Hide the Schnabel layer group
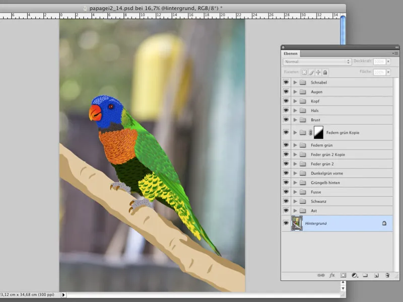 [x=286, y=82]
